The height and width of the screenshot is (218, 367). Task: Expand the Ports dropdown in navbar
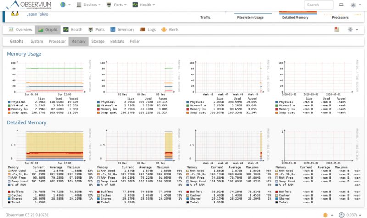pyautogui.click(x=117, y=5)
